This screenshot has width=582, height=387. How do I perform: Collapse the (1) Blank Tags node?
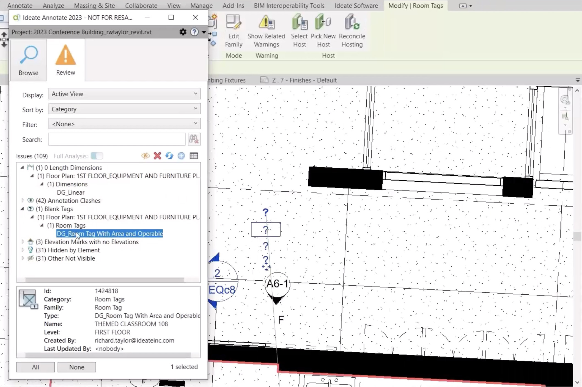click(22, 209)
